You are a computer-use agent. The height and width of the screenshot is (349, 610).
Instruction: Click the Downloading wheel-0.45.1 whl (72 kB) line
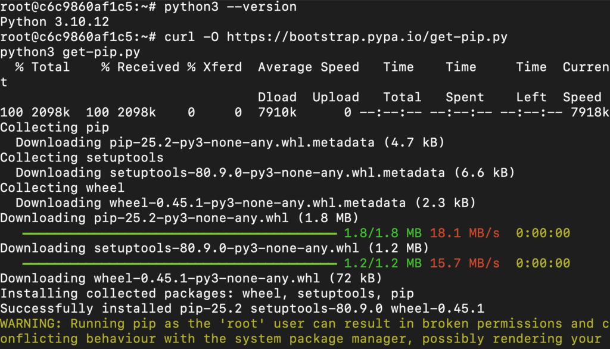pyautogui.click(x=191, y=278)
